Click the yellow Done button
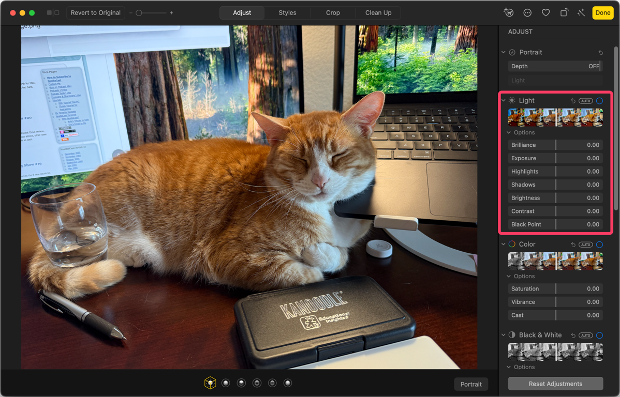This screenshot has width=620, height=397. (602, 13)
